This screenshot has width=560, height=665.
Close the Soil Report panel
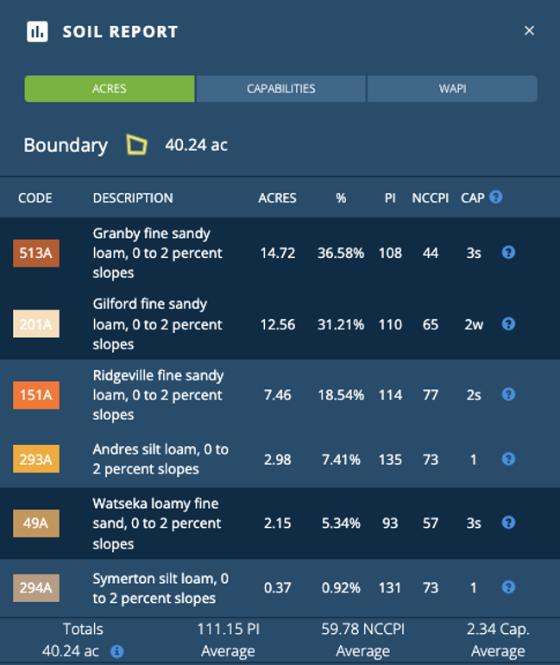click(530, 31)
